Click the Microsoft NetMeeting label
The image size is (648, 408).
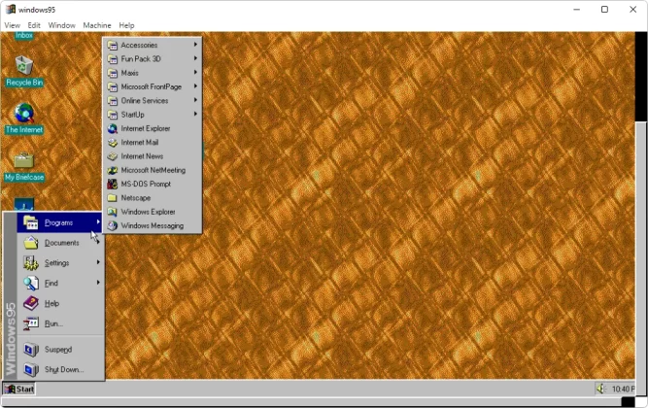(153, 170)
